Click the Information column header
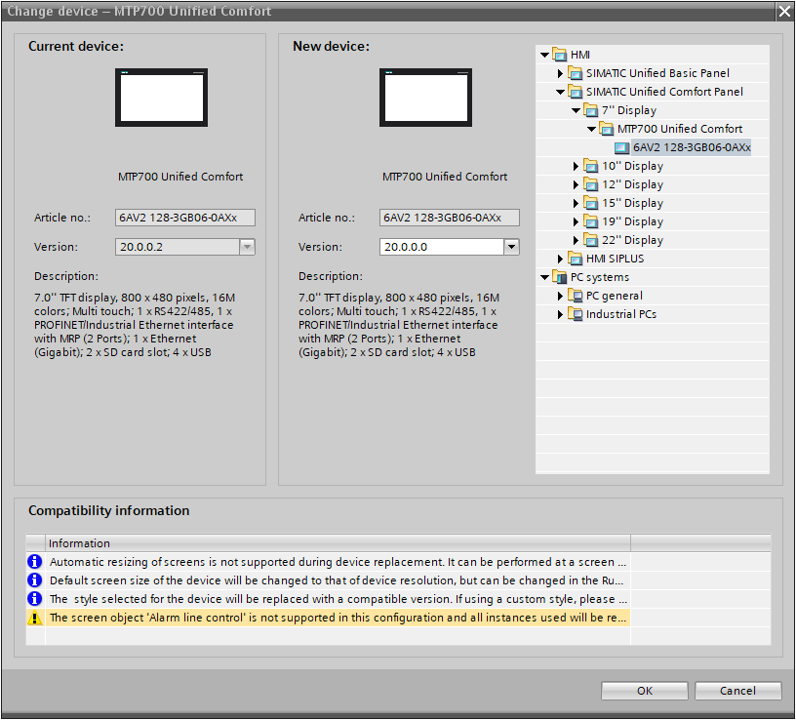This screenshot has width=796, height=720. point(338,543)
